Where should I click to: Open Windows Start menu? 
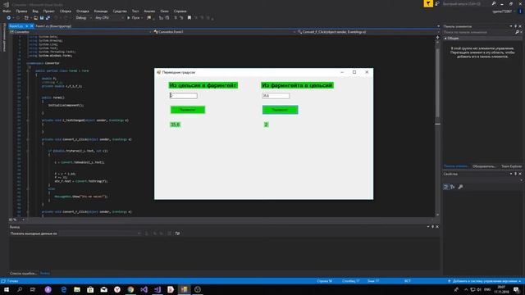(x=7, y=289)
